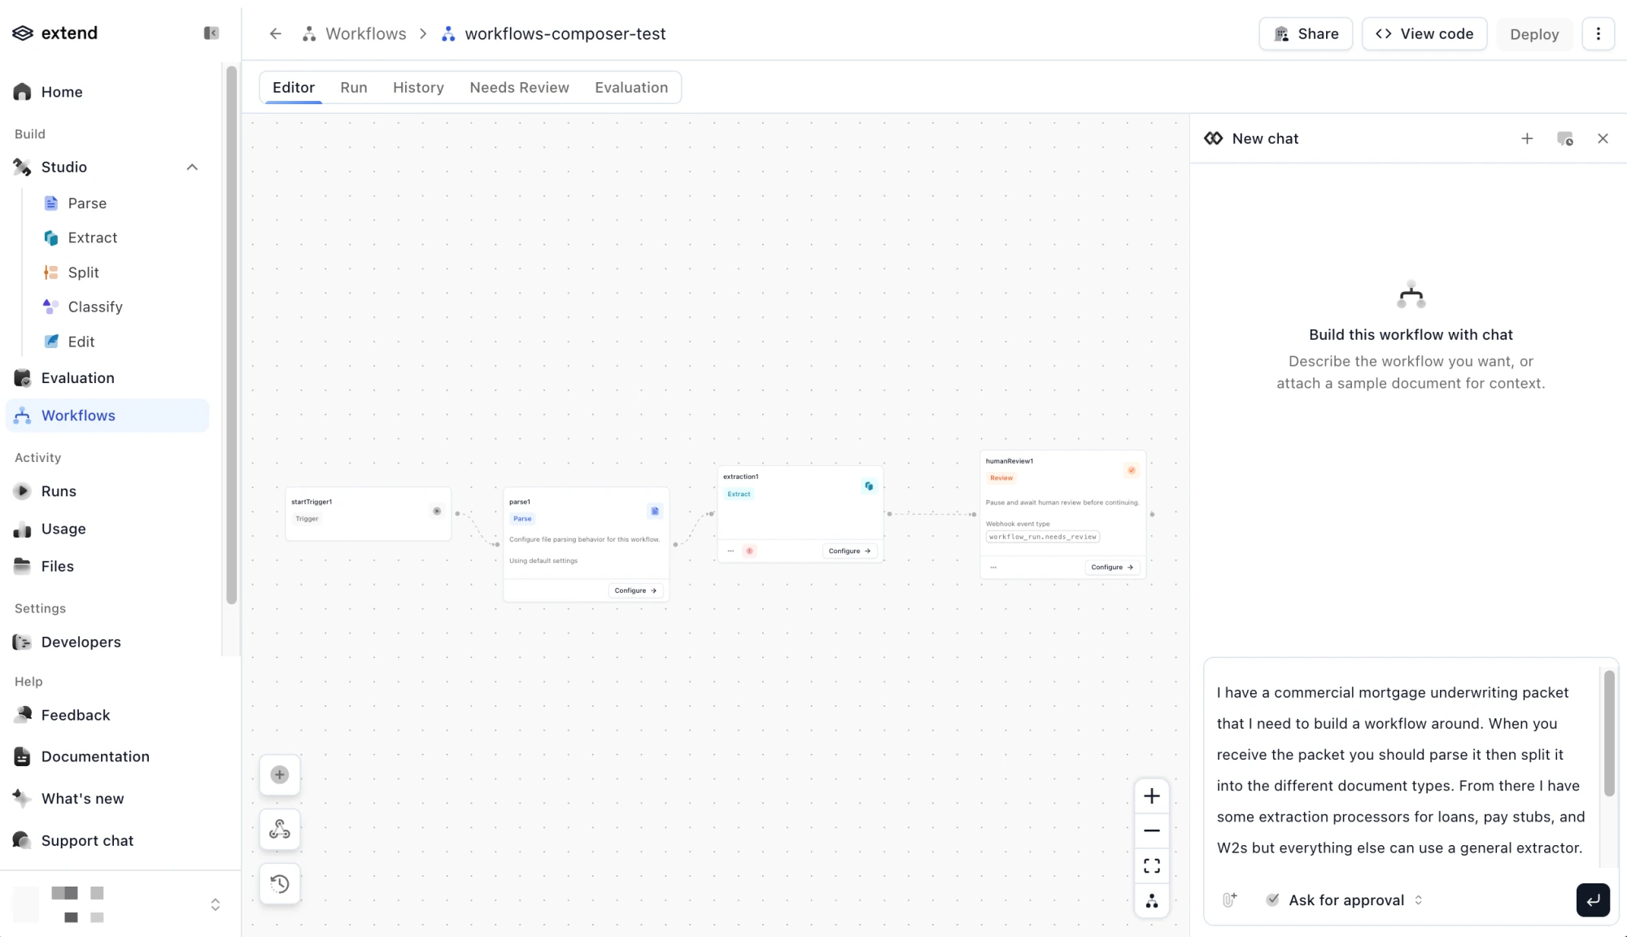Open more options on extraction1 node
This screenshot has height=937, width=1627.
(x=731, y=551)
